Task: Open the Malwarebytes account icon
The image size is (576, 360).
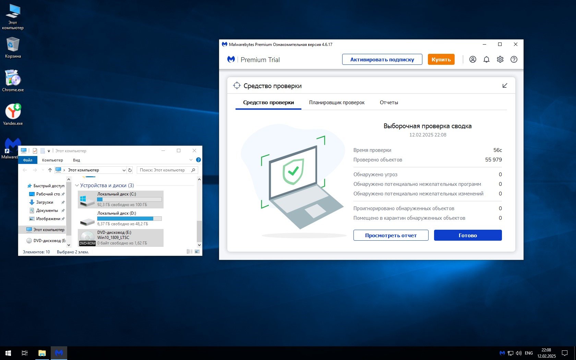Action: pyautogui.click(x=472, y=59)
